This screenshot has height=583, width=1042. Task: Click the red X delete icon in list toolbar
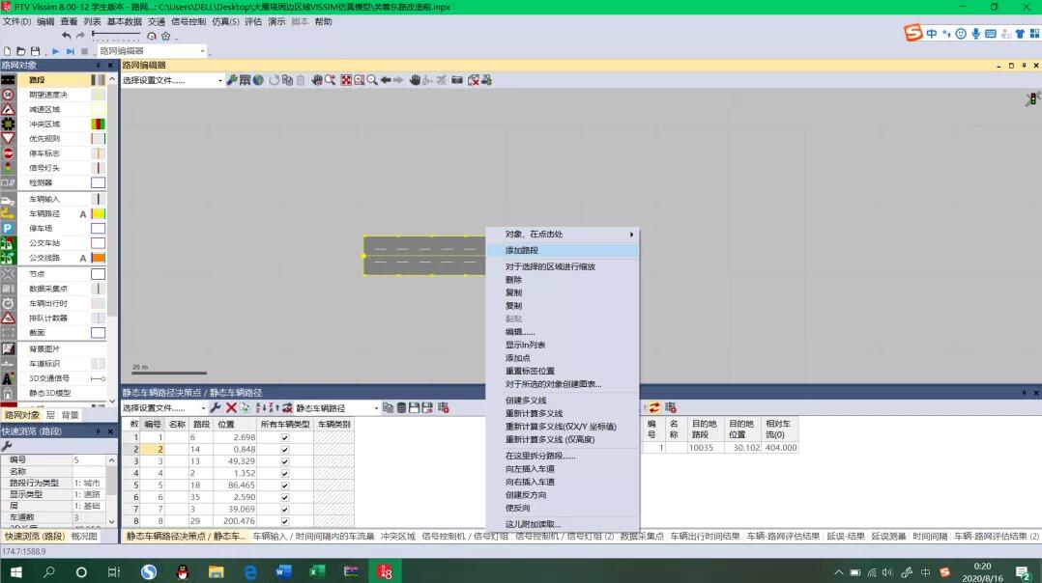tap(231, 407)
